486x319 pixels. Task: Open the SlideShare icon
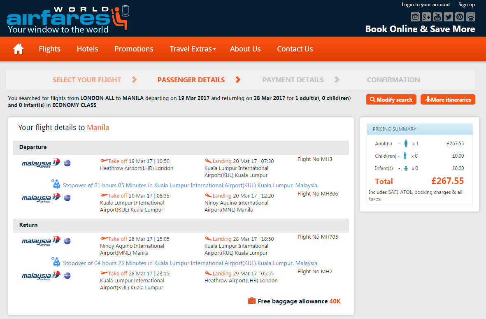pos(471,17)
